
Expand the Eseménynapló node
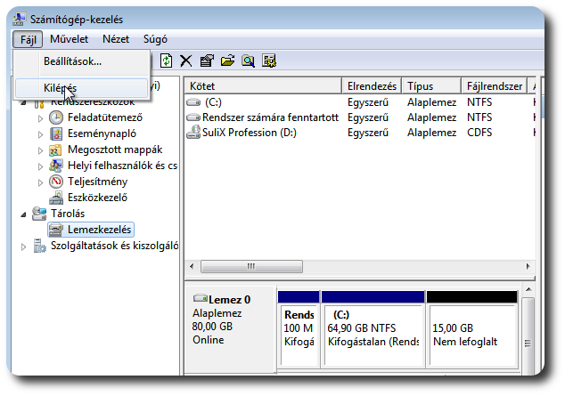[x=40, y=134]
